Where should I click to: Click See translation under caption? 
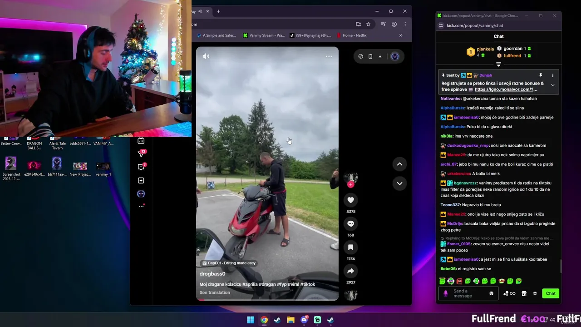[x=215, y=292]
